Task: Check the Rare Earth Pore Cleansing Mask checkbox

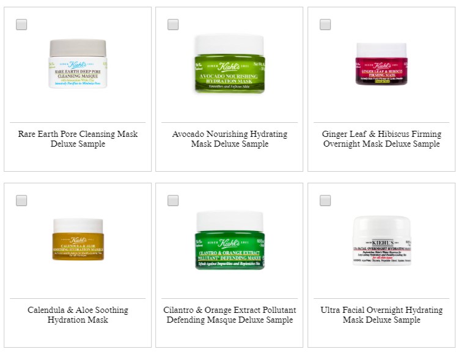Action: pyautogui.click(x=21, y=24)
